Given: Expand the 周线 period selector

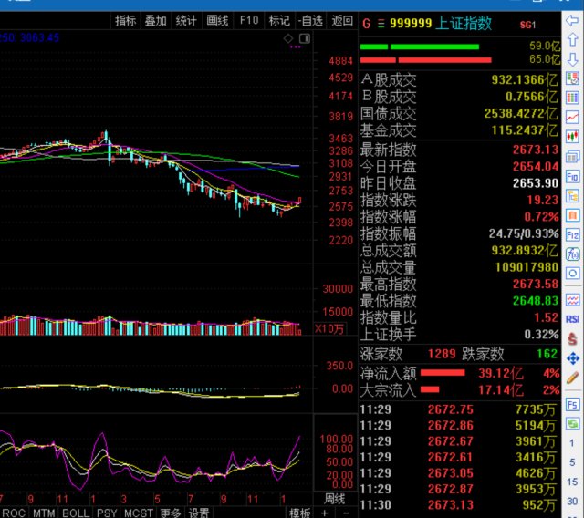Looking at the screenshot, I should tap(334, 499).
